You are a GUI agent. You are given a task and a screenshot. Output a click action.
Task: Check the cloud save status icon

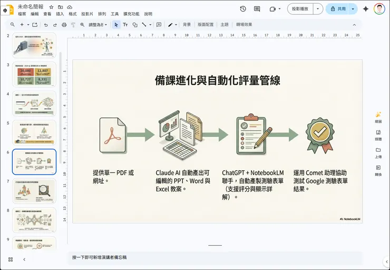click(70, 7)
